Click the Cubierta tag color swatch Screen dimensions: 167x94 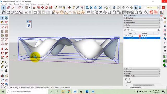tap(140, 38)
